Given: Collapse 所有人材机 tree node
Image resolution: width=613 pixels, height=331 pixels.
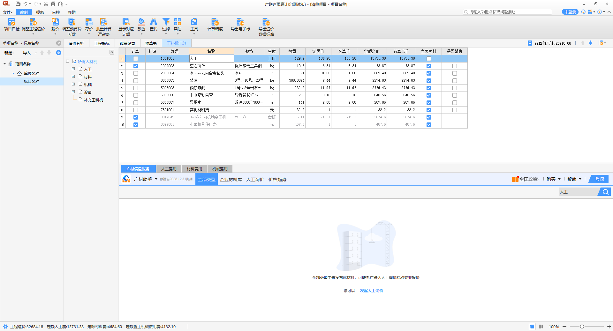Looking at the screenshot, I should (68, 61).
